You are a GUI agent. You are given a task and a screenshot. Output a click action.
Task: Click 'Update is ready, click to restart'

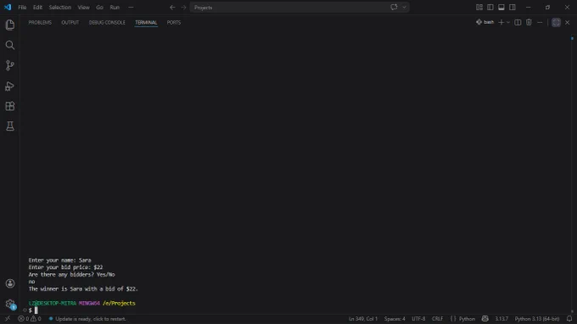pos(87,319)
